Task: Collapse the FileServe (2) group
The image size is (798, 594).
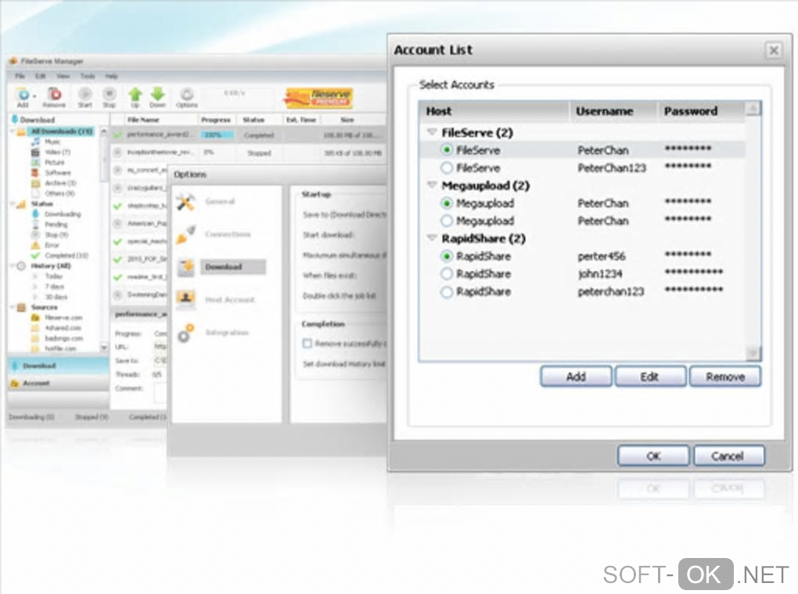Action: pos(432,132)
